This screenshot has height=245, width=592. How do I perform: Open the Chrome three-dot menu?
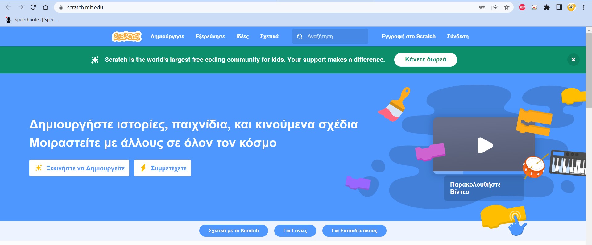[584, 7]
